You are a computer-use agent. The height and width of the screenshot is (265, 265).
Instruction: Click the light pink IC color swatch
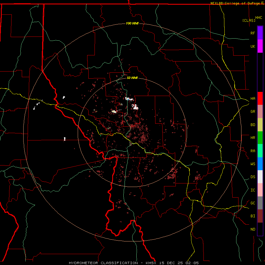(x=260, y=190)
